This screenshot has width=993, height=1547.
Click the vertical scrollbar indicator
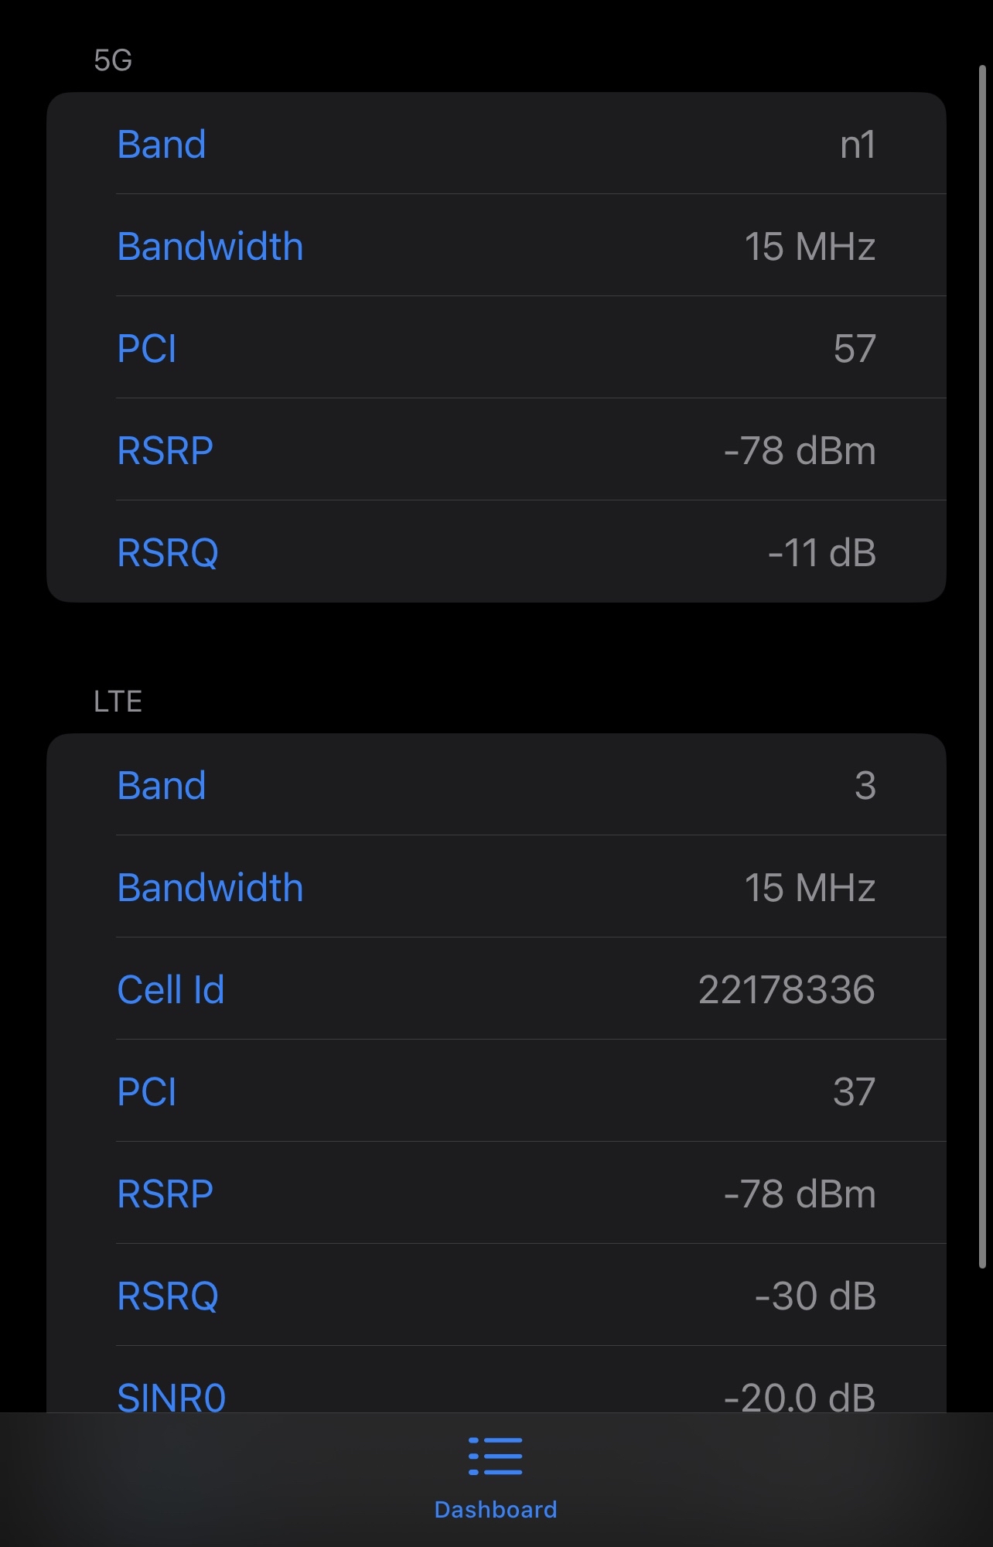tap(982, 667)
